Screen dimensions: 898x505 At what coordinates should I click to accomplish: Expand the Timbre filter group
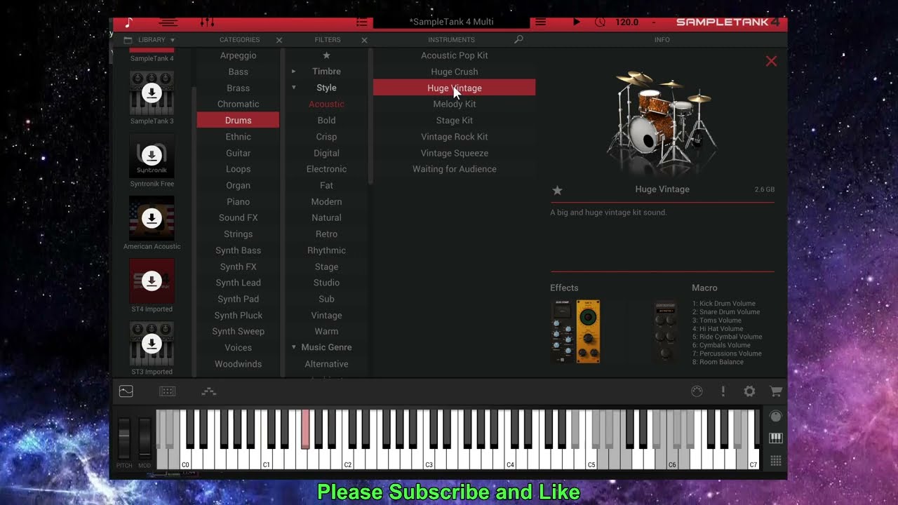coord(293,72)
